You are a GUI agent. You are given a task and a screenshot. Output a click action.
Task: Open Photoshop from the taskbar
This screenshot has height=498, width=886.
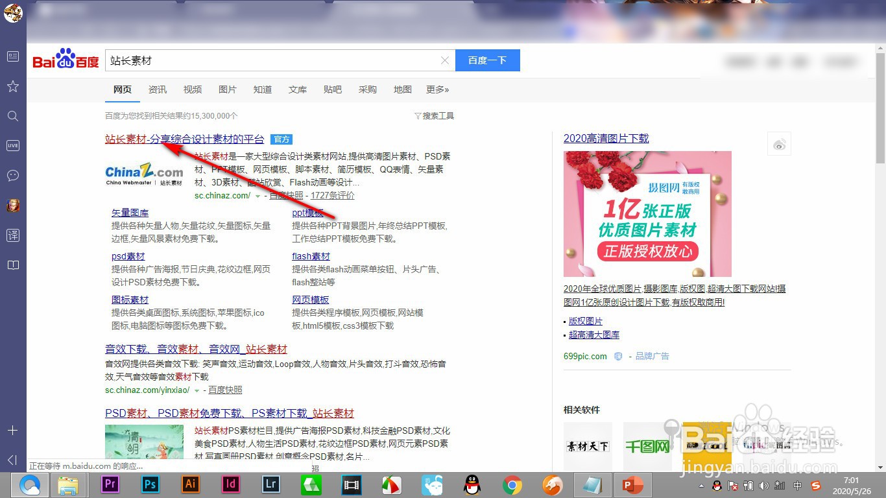150,484
